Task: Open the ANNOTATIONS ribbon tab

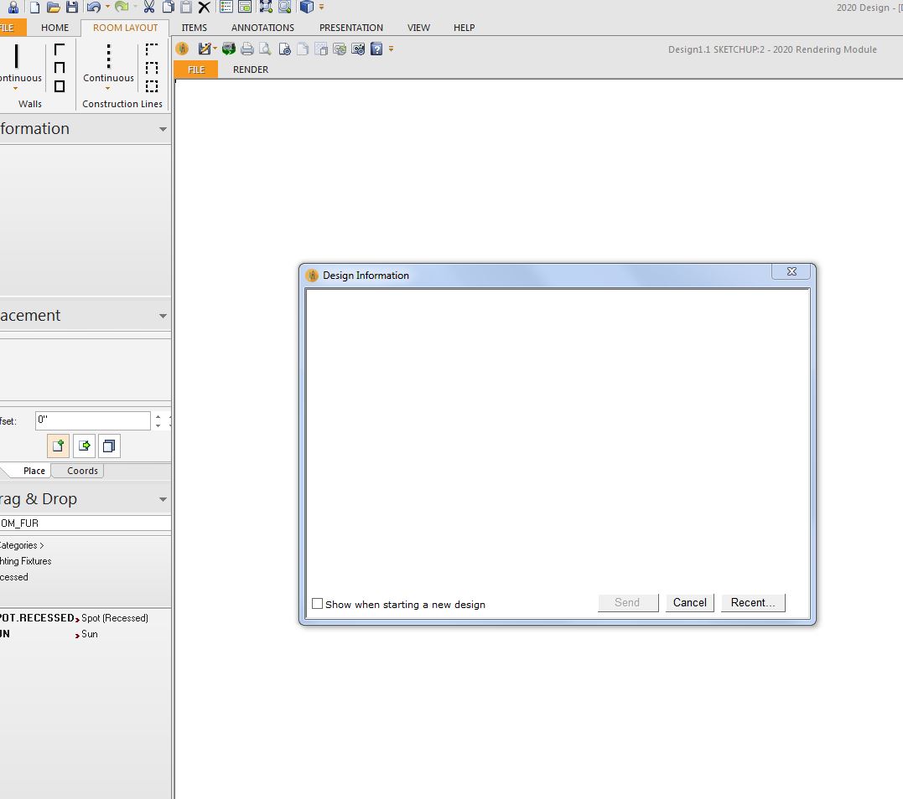Action: tap(262, 28)
